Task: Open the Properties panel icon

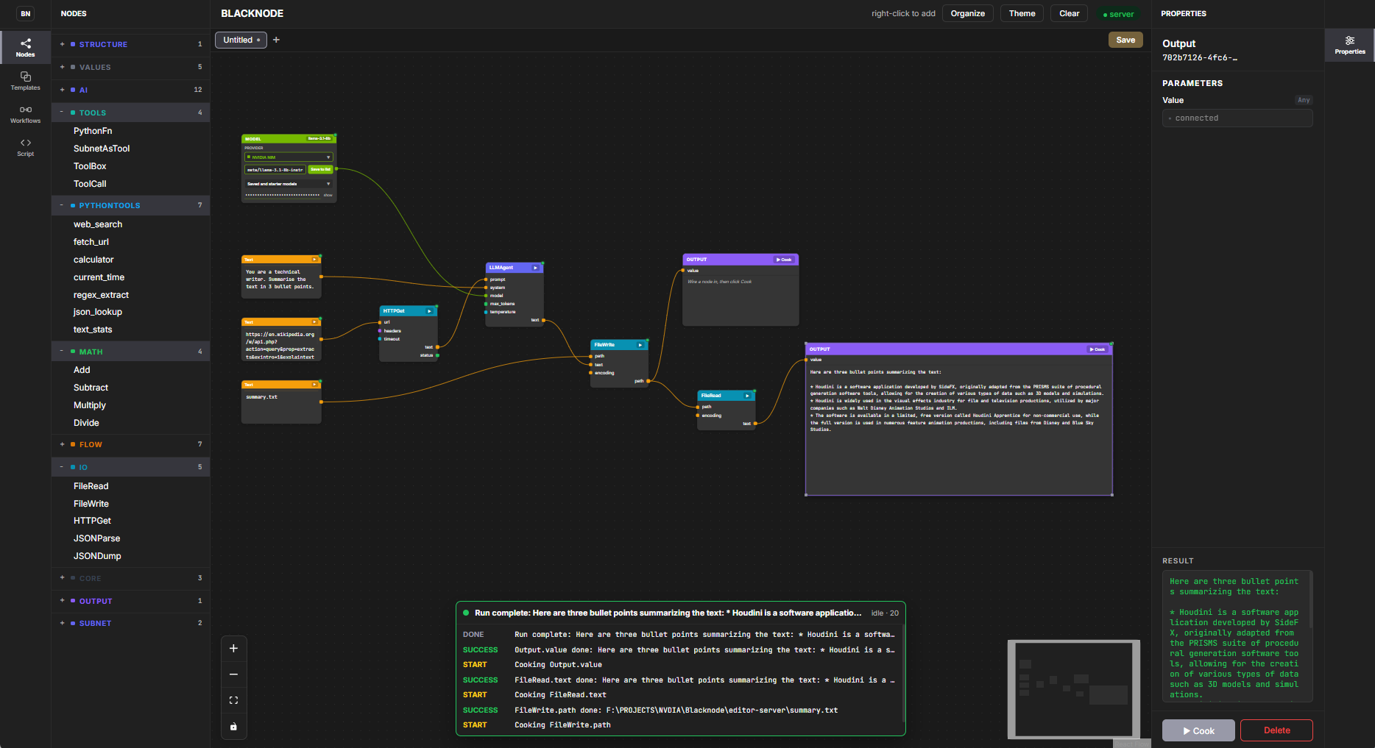Action: 1349,45
